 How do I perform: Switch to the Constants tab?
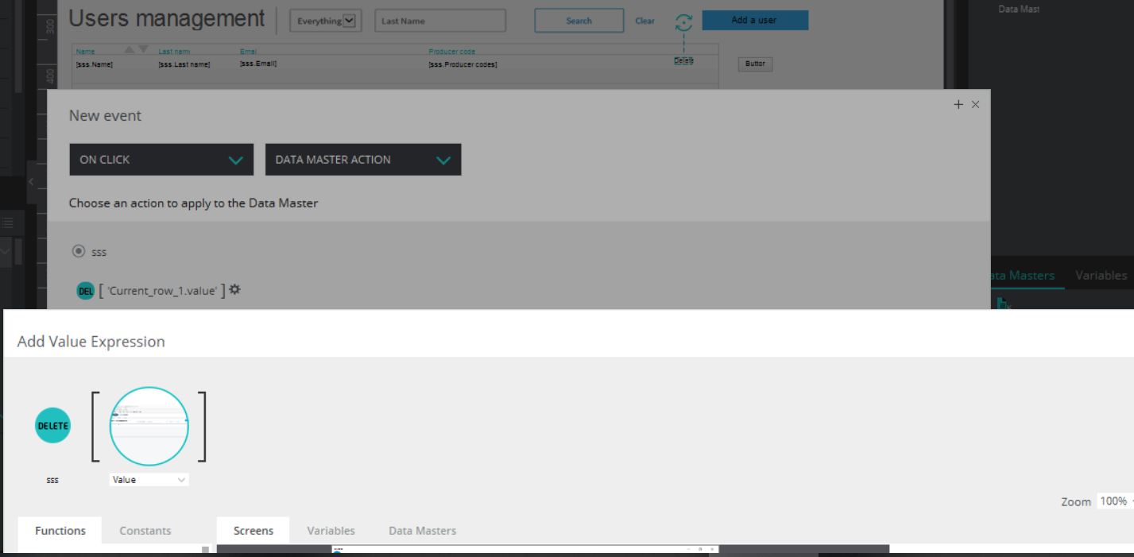pyautogui.click(x=145, y=531)
